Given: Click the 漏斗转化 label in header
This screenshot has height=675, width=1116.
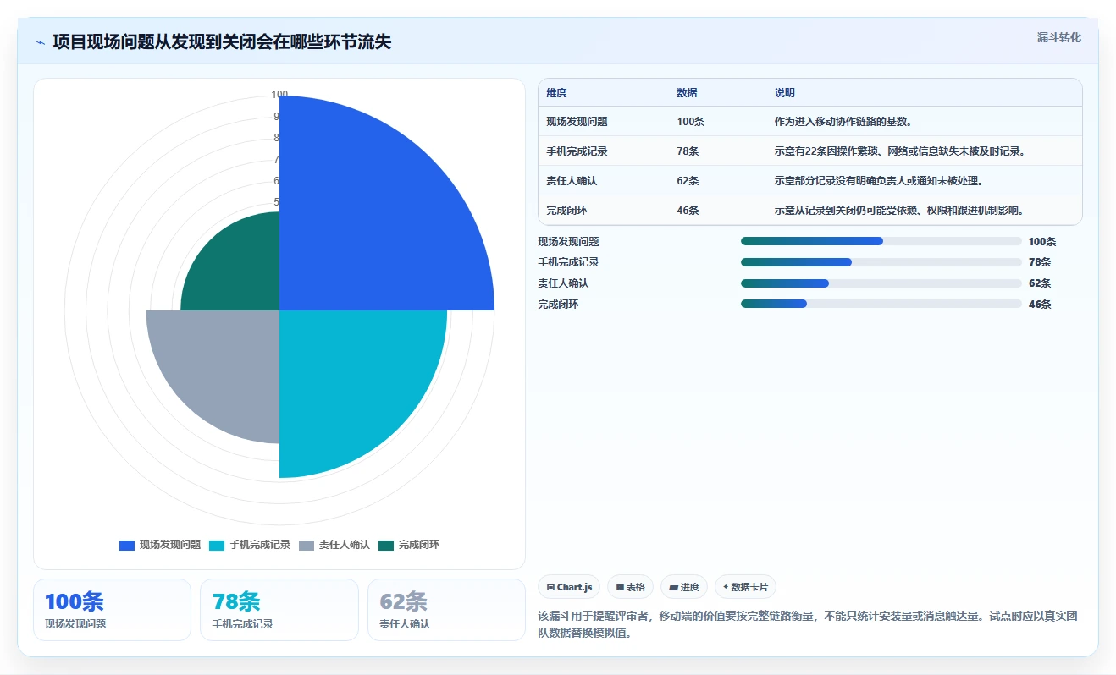Looking at the screenshot, I should 1059,38.
